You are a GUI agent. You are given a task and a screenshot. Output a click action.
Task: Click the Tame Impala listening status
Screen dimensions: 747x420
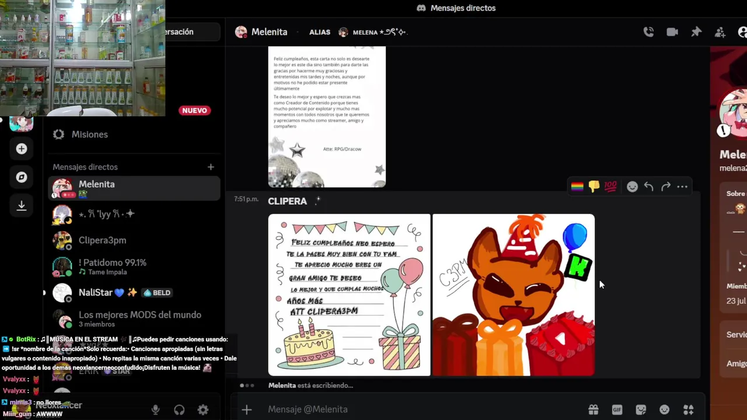(107, 272)
